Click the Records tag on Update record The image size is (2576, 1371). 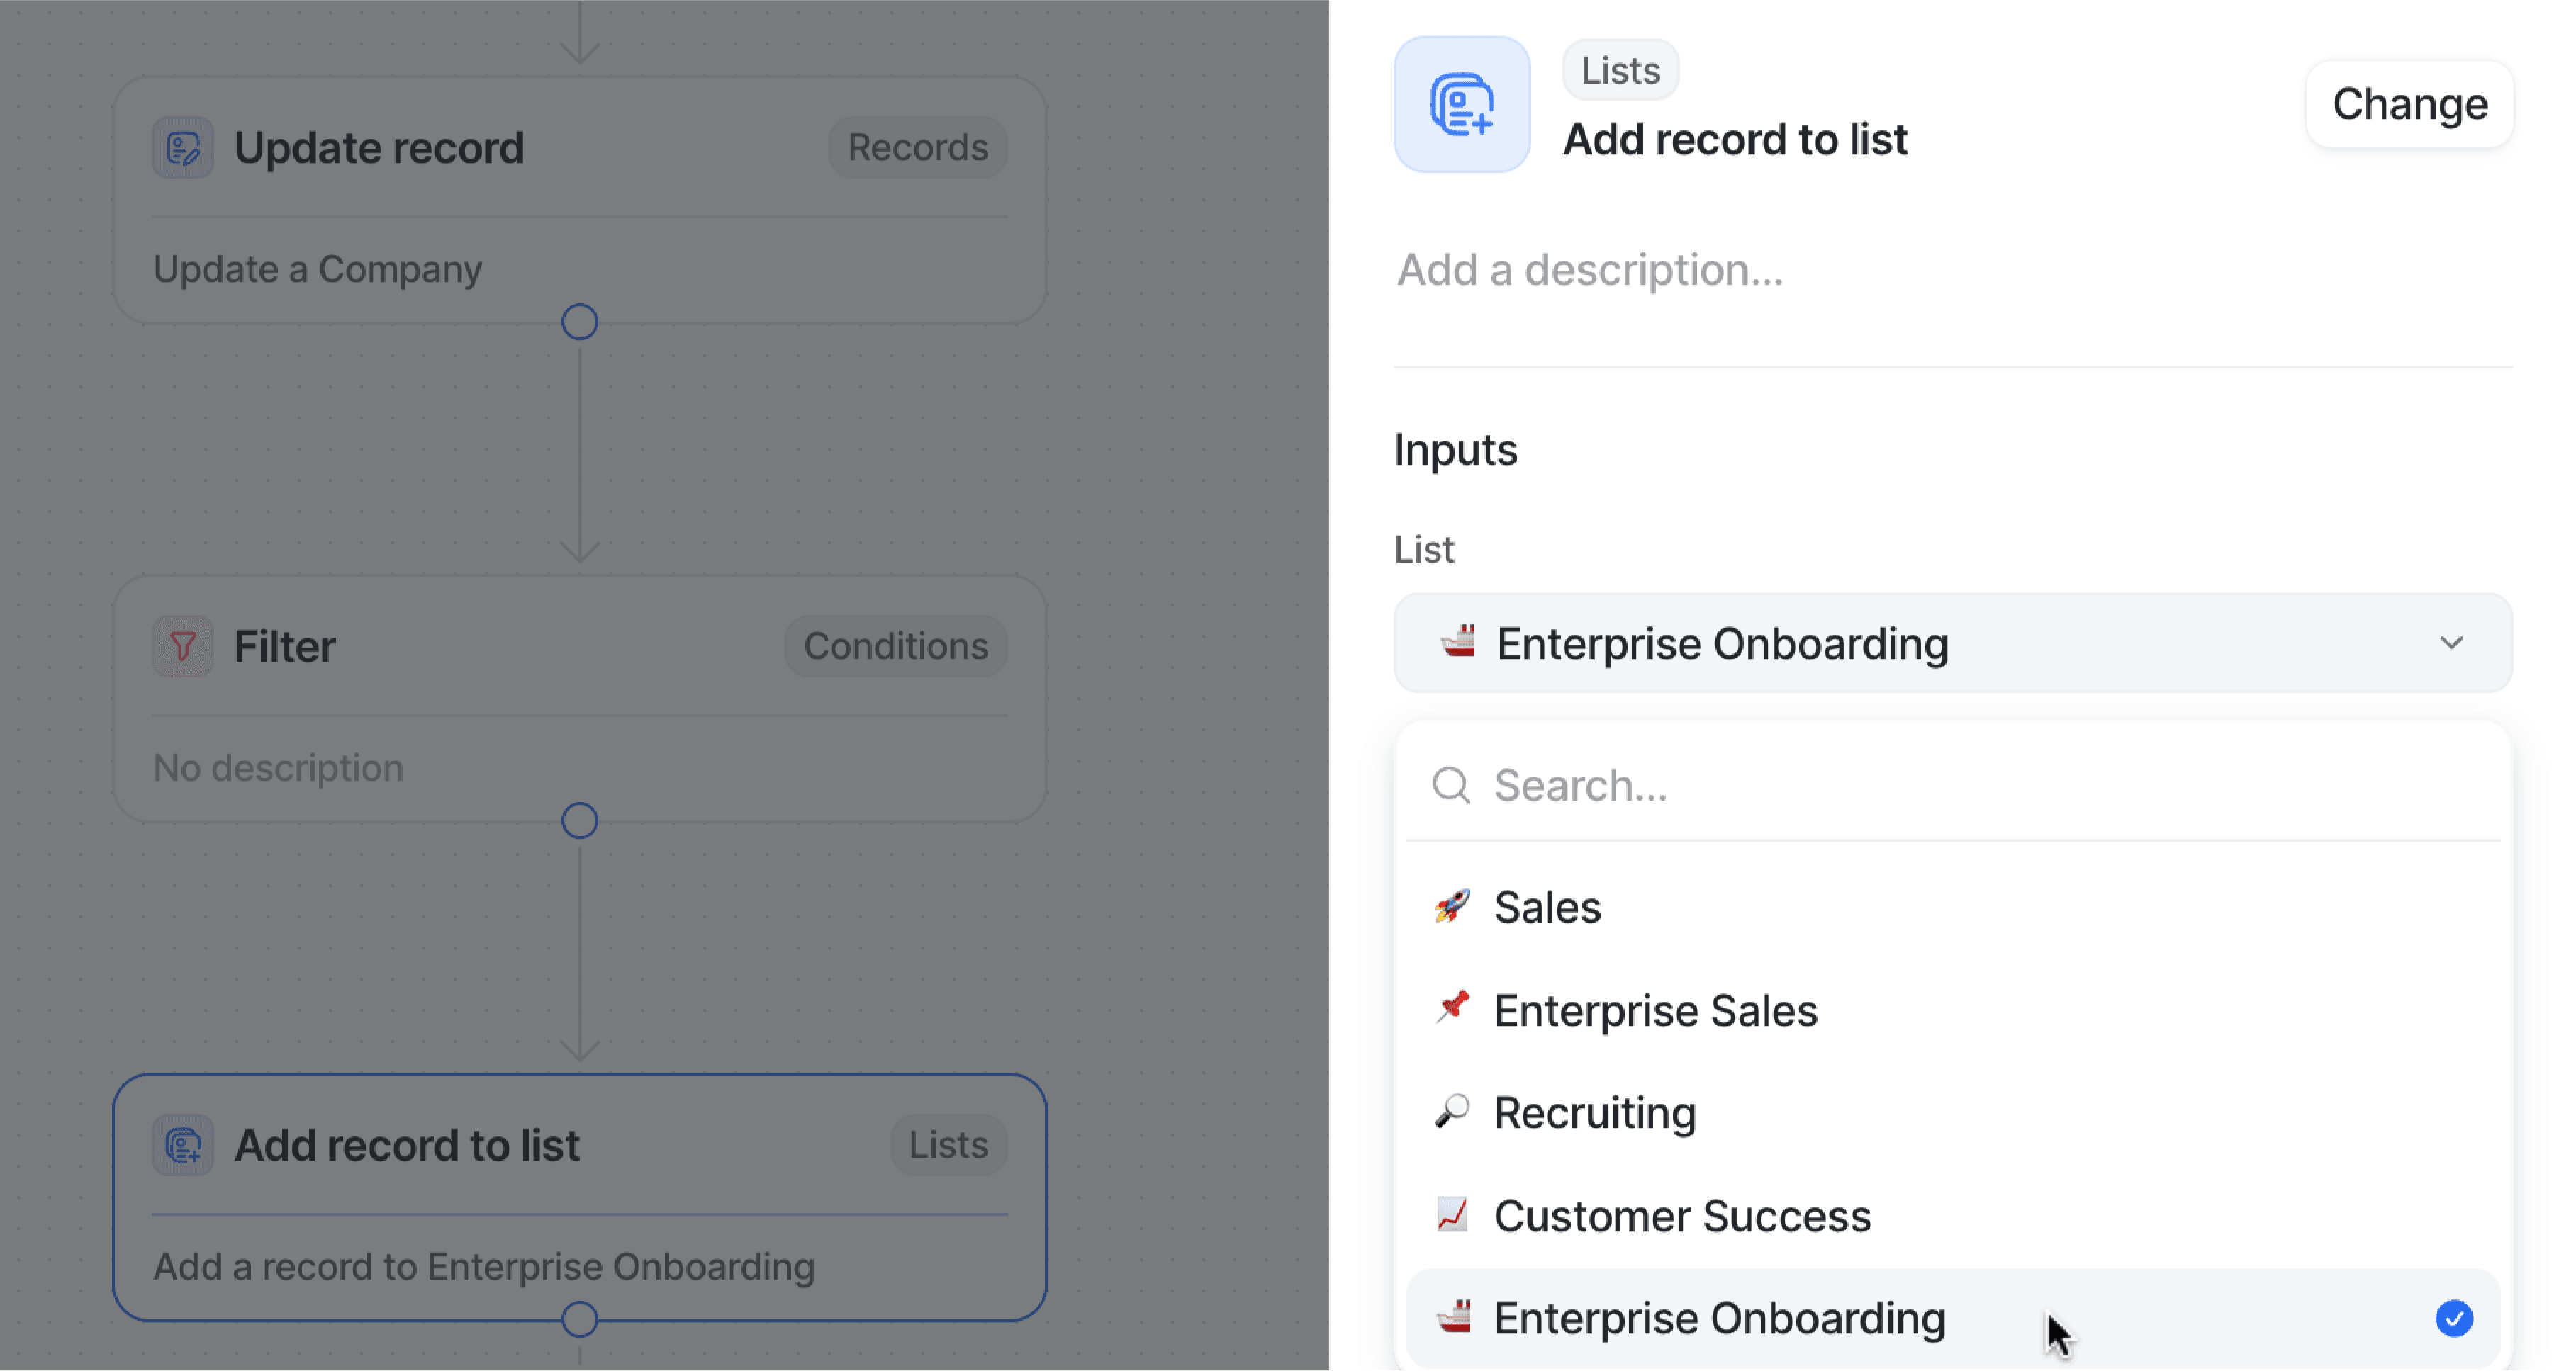point(917,148)
